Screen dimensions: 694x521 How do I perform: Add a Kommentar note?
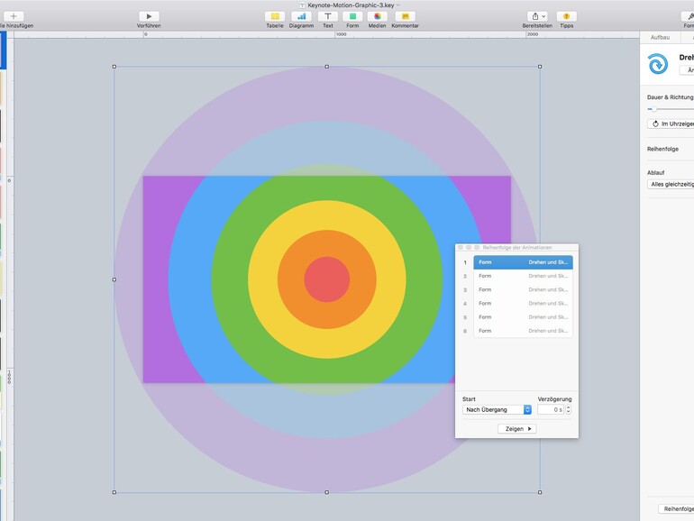coord(405,16)
